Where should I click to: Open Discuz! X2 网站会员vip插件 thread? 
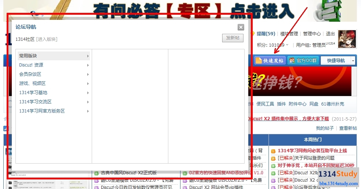pyautogui.click(x=216, y=187)
